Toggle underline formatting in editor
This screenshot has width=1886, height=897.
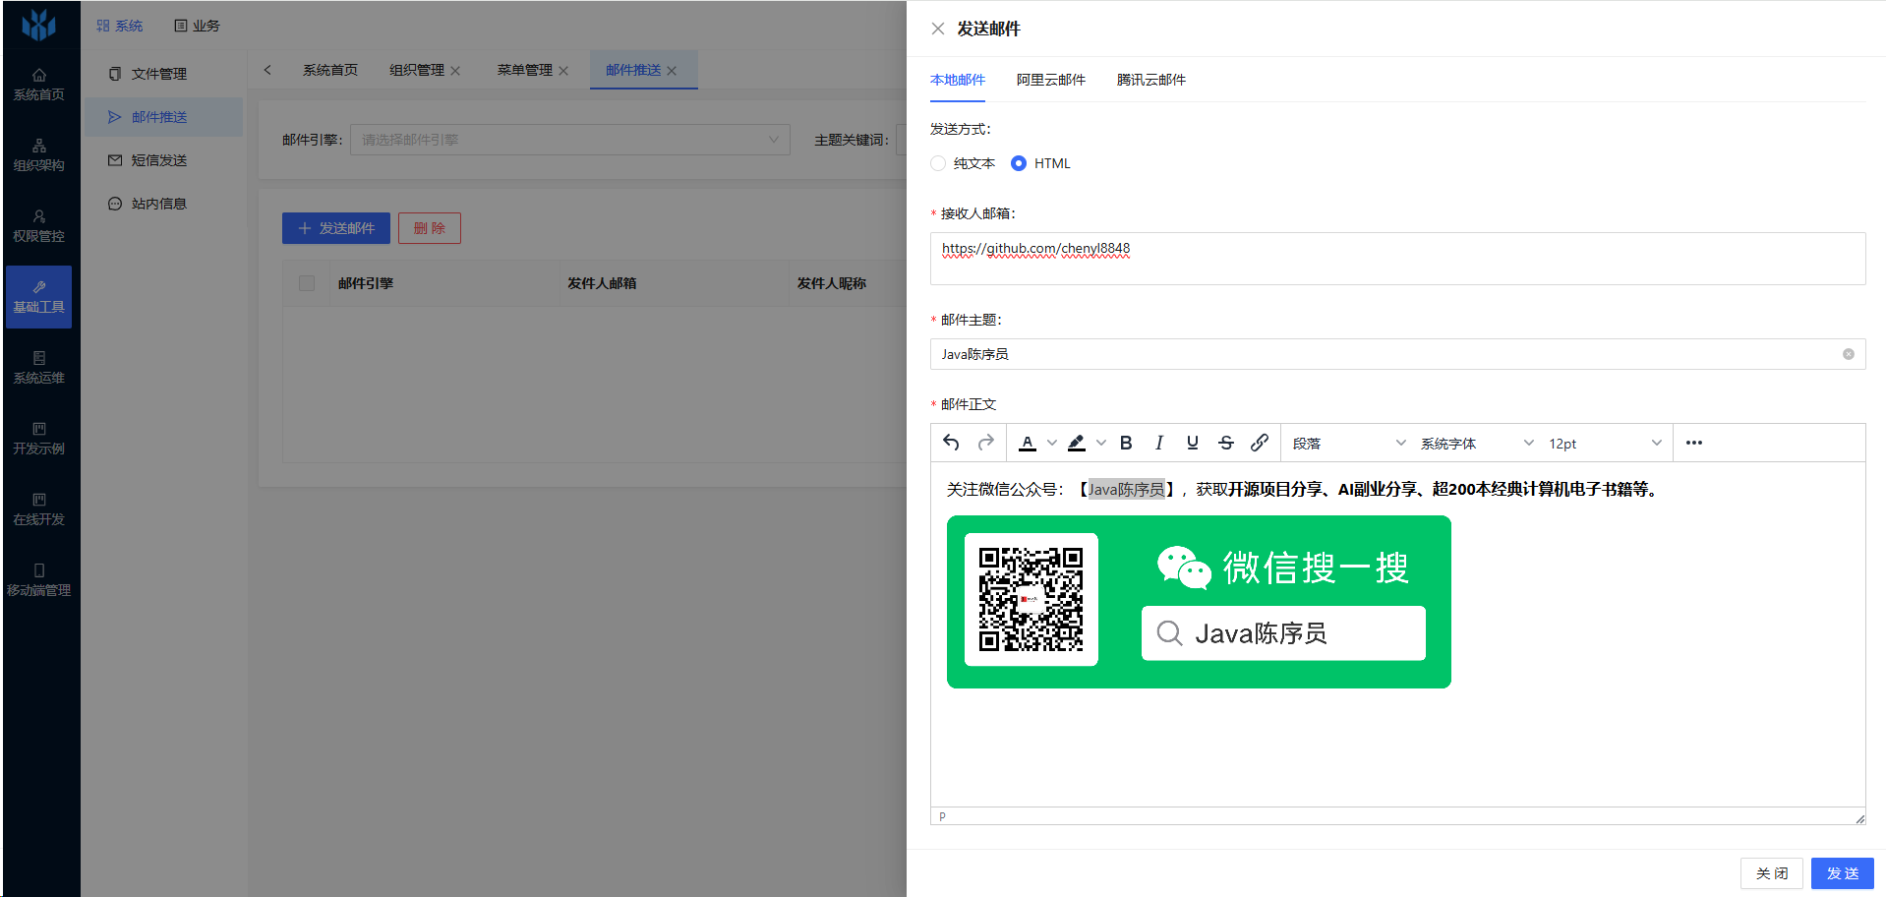pos(1193,443)
